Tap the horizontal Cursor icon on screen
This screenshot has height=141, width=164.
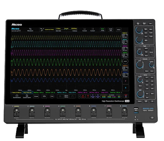click(85, 30)
